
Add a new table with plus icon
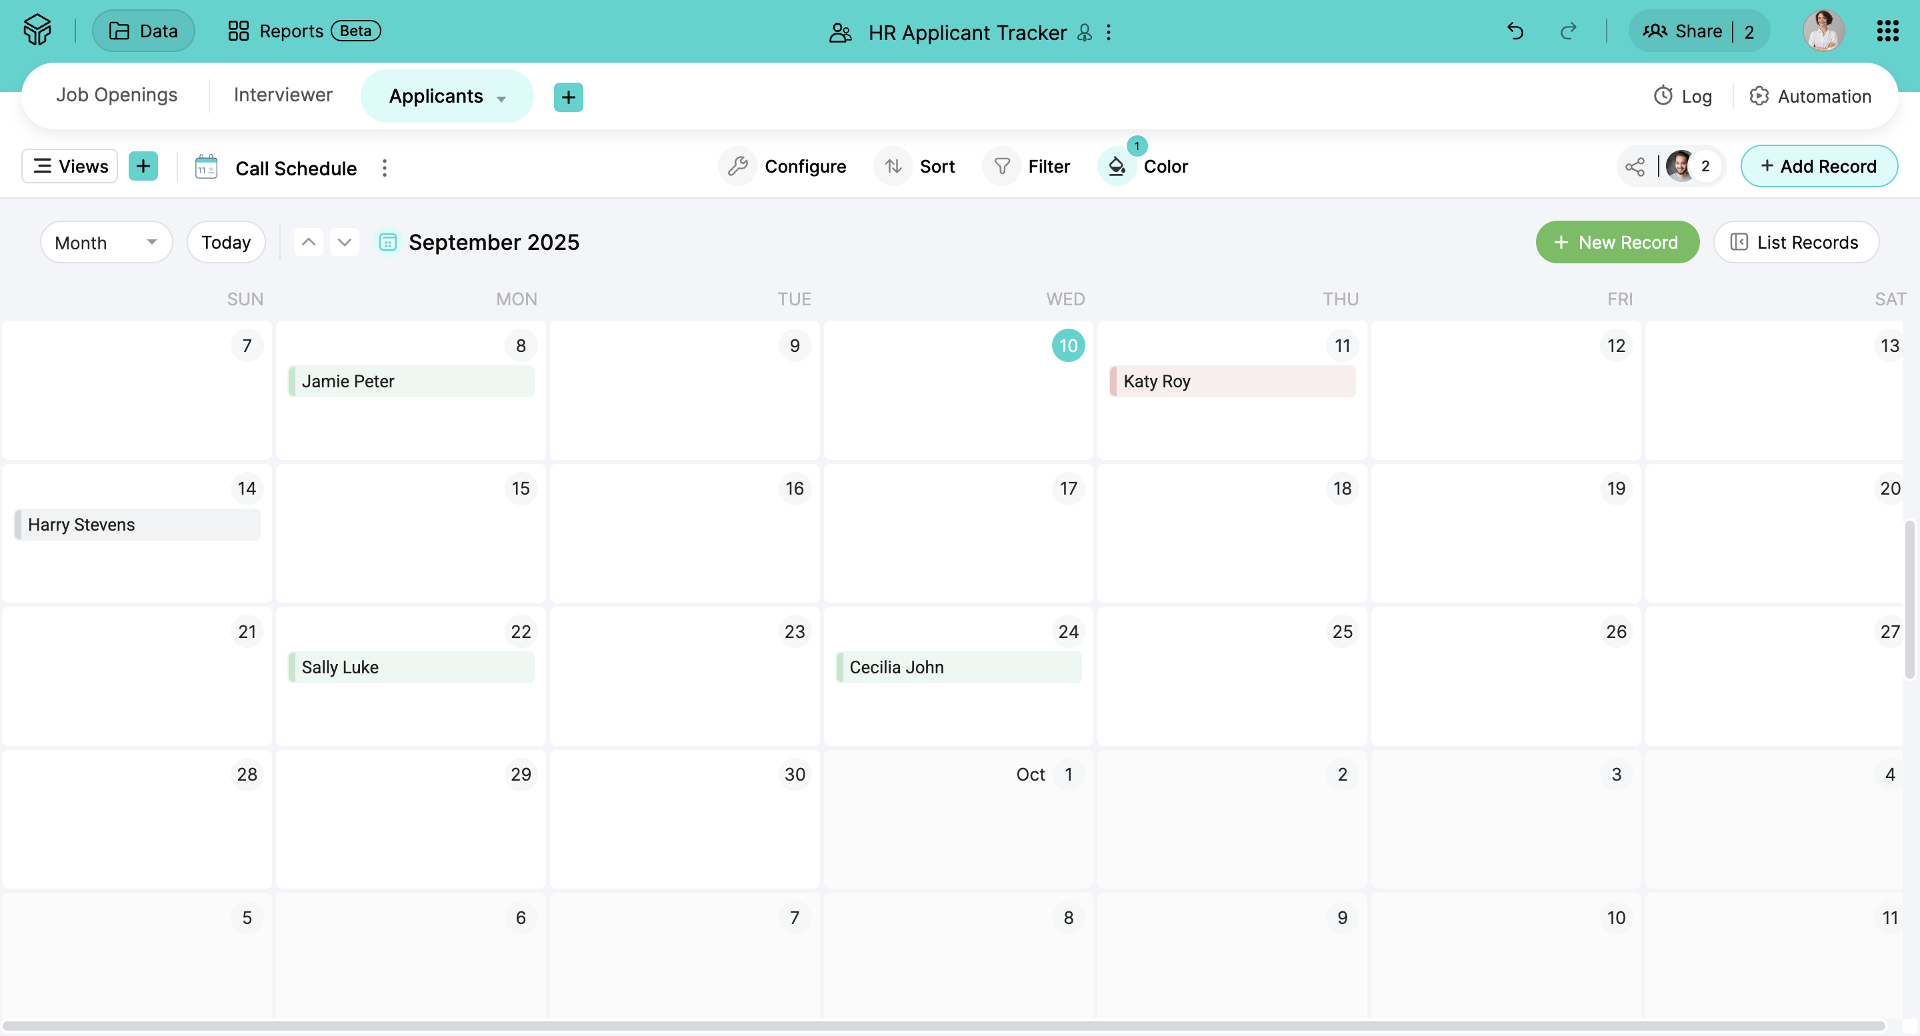point(568,97)
